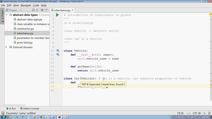Select inheritance.py in project tree

(x=25, y=33)
